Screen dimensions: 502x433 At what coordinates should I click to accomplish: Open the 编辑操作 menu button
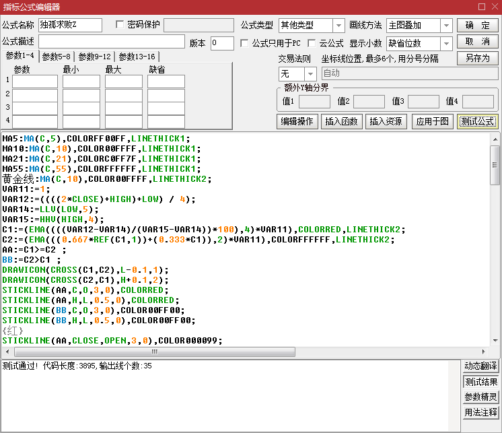point(297,121)
